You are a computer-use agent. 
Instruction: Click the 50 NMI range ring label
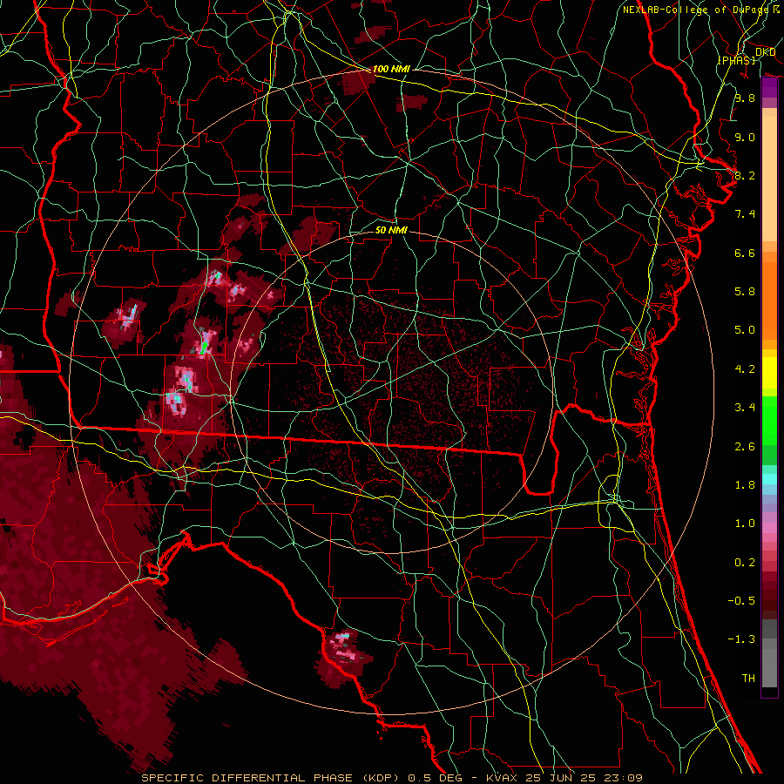[391, 230]
